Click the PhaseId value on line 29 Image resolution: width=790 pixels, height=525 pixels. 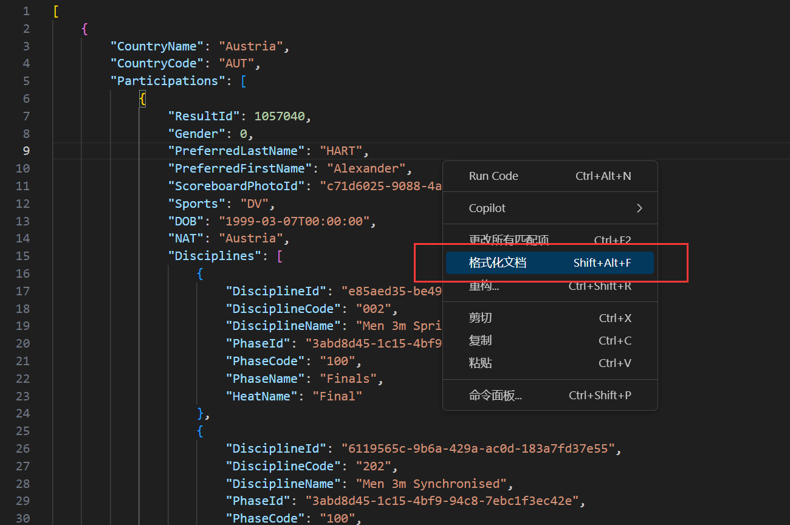(x=442, y=501)
